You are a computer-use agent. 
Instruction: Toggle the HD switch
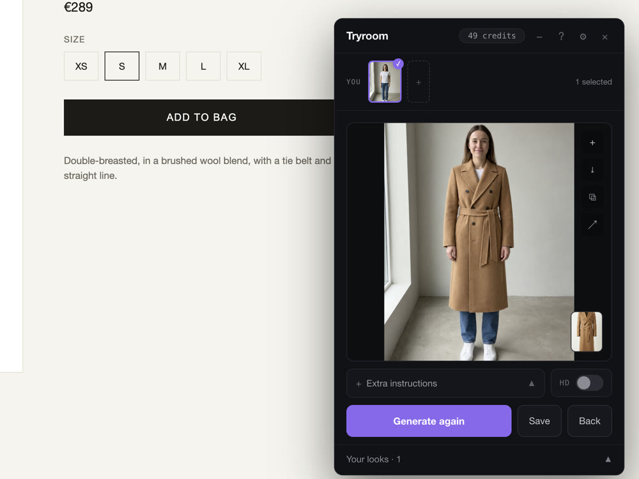[x=589, y=383]
